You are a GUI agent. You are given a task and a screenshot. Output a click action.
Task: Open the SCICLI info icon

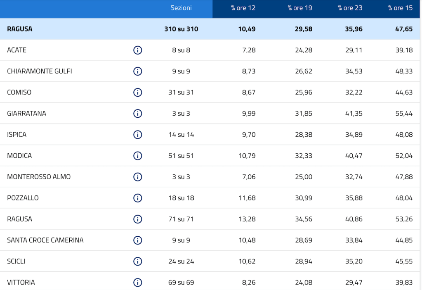click(138, 261)
